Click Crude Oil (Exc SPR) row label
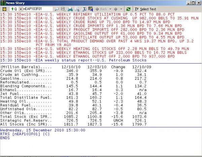 pos(26,71)
